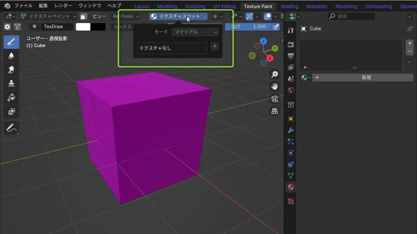
Task: Open the ファイル menu
Action: (23, 6)
